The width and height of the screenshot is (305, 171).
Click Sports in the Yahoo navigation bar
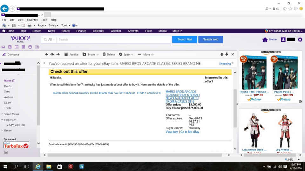coord(65,31)
